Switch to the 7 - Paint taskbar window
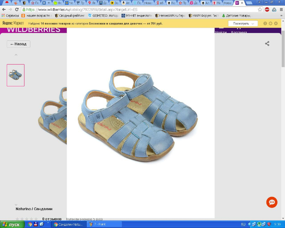This screenshot has height=228, width=285. tap(104, 224)
